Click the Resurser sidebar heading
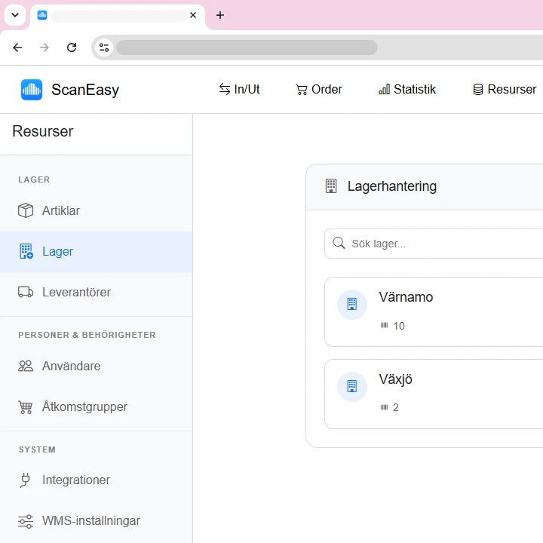 pos(43,131)
